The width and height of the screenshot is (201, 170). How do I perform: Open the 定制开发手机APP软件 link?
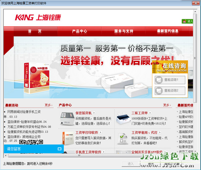(147, 152)
